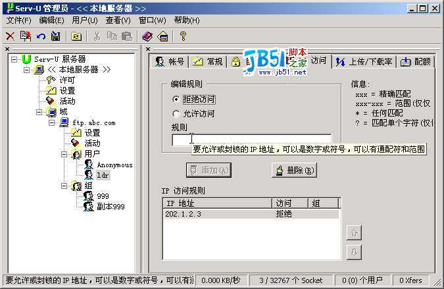The height and width of the screenshot is (289, 444).
Task: Switch to the 配额 tab
Action: (416, 61)
